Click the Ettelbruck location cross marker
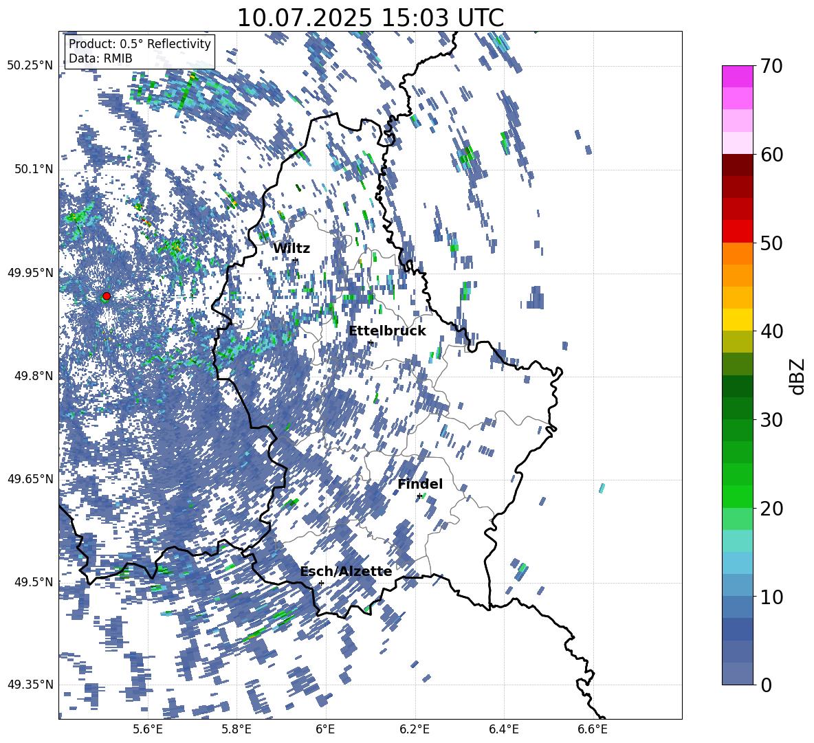Image resolution: width=814 pixels, height=743 pixels. [x=370, y=342]
